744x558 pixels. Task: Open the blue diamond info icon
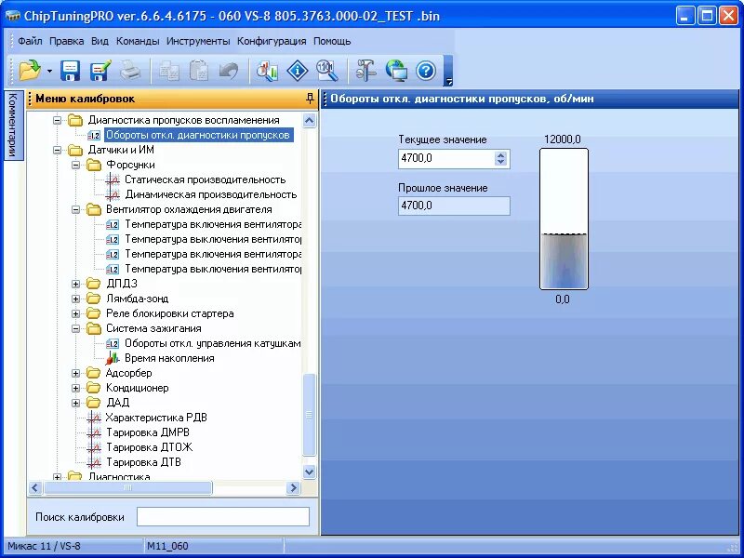pos(298,71)
